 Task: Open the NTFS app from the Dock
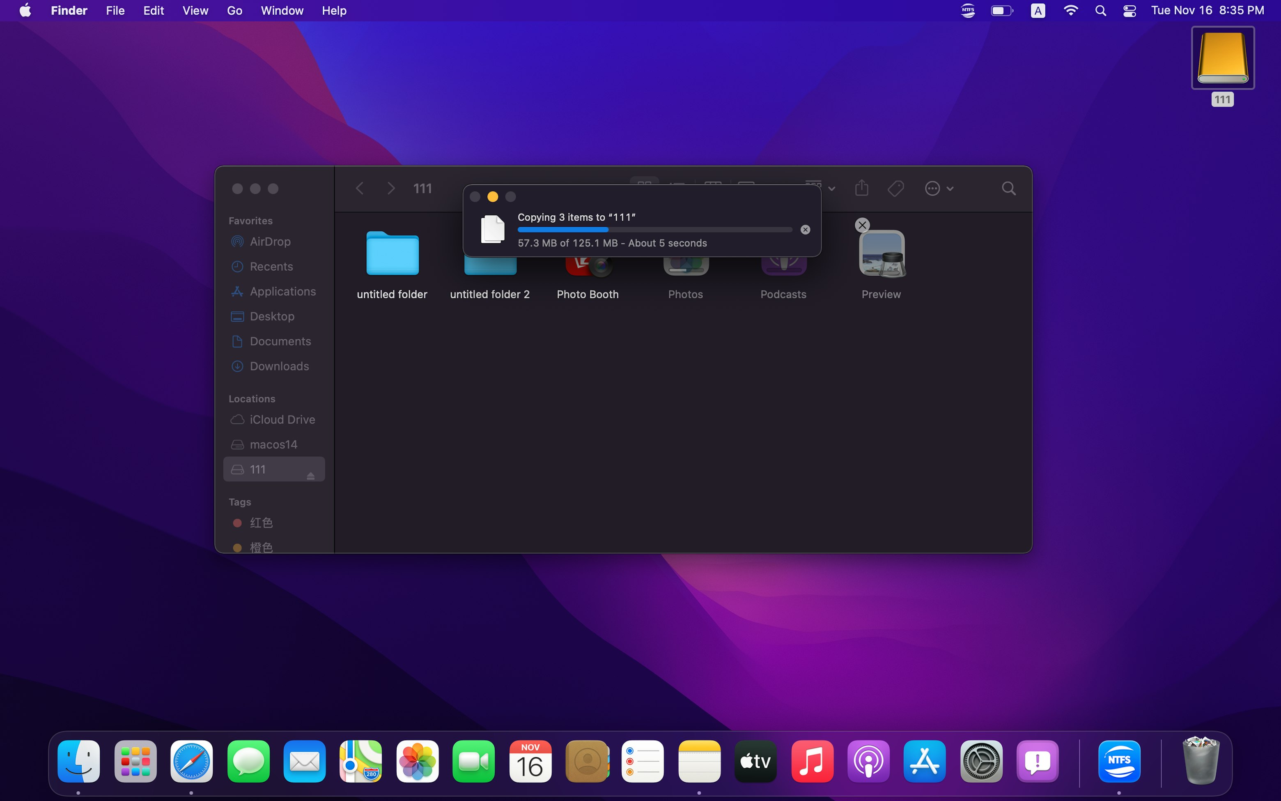[1119, 761]
